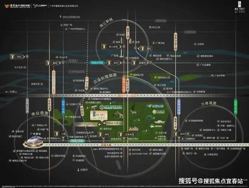The image size is (249, 188).
Task: Click the 番禺大道 road pill label
Action: pos(175,123)
